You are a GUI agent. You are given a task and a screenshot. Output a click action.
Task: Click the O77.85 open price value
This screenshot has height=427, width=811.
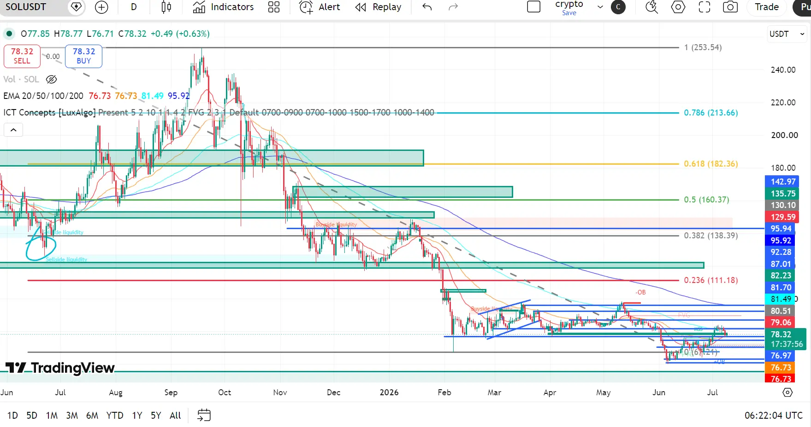pyautogui.click(x=35, y=34)
